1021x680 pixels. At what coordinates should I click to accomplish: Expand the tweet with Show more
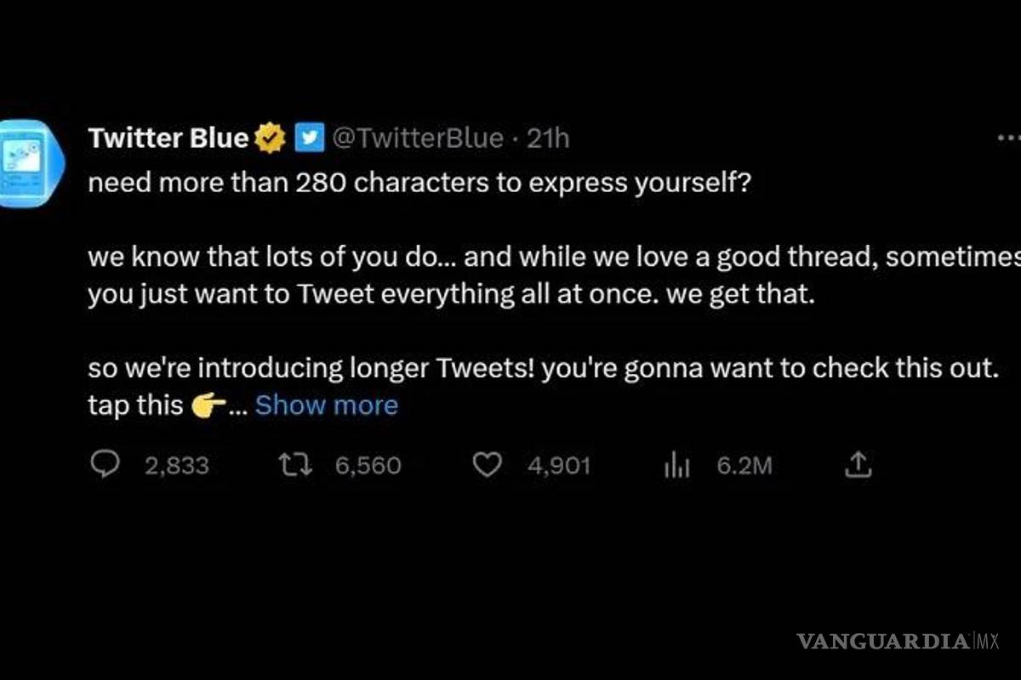coord(326,405)
